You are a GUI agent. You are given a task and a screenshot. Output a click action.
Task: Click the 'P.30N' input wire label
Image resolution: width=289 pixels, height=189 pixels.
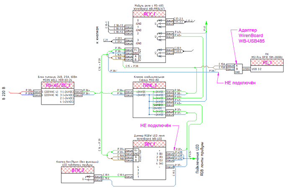(x=29, y=94)
